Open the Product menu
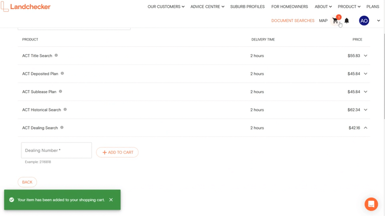Viewport: 385px width, 216px height. [x=349, y=7]
